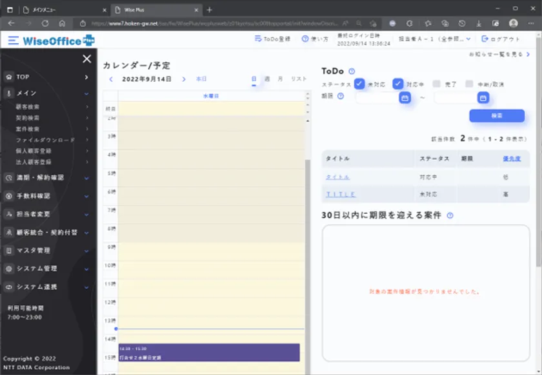Open the TITLE todo link
542x375 pixels.
tap(341, 194)
